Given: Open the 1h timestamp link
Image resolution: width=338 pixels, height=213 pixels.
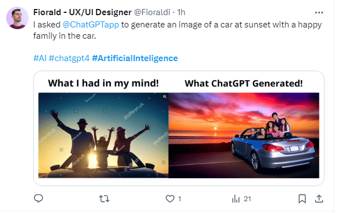Looking at the screenshot, I should pos(181,12).
